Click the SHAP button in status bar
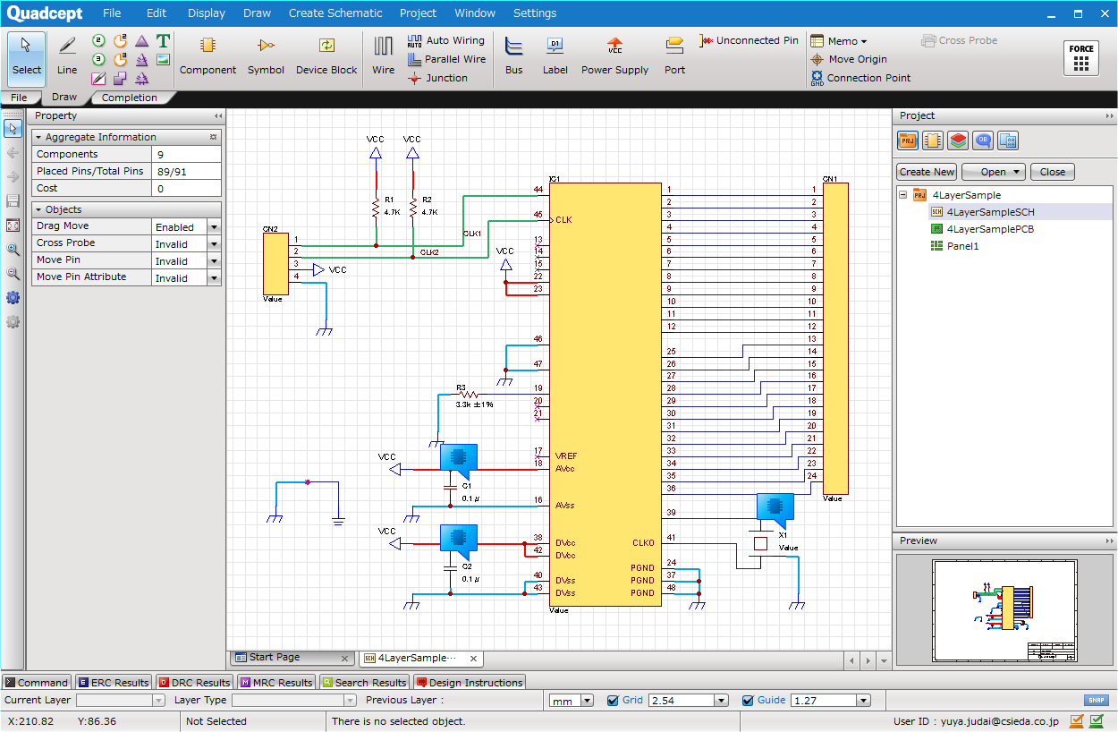1118x732 pixels. pos(1097,701)
